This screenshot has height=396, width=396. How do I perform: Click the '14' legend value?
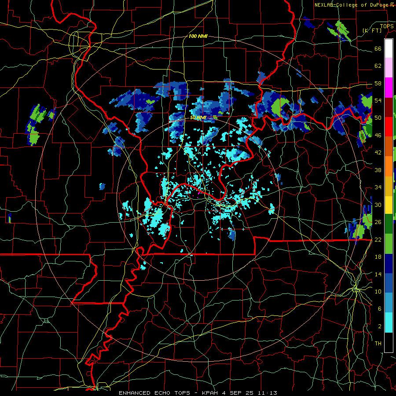click(378, 274)
